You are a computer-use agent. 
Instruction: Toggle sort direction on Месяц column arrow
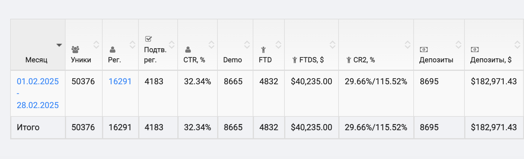(59, 45)
